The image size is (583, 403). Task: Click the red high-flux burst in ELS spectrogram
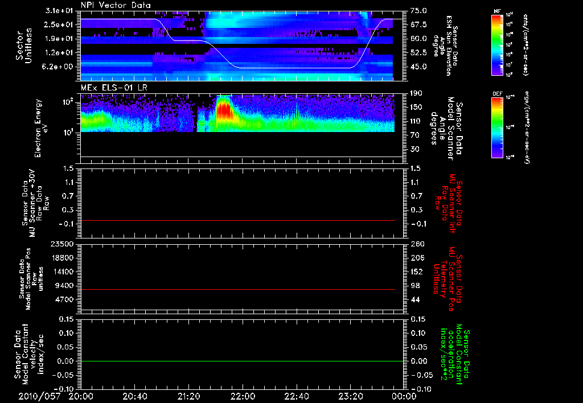click(224, 110)
